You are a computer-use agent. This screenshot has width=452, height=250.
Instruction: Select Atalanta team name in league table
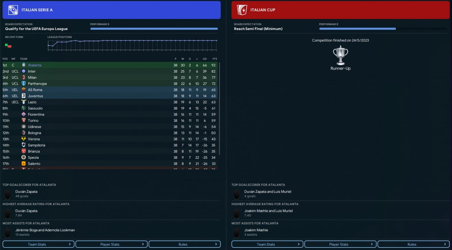(35, 65)
